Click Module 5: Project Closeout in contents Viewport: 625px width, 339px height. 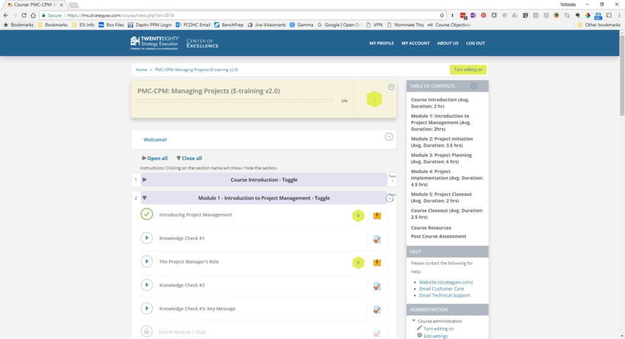[441, 197]
